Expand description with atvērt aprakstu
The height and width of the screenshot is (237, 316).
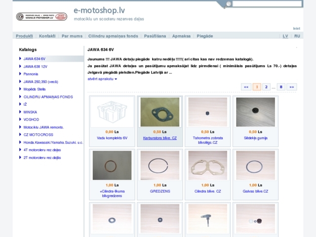[102, 79]
